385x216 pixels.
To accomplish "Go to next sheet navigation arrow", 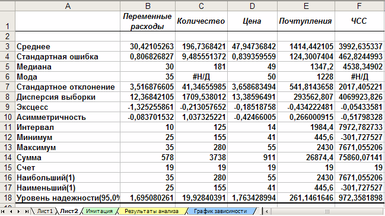I will pyautogui.click(x=18, y=211).
